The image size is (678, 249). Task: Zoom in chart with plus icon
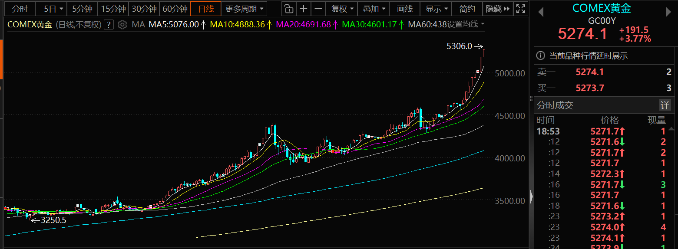pos(304,9)
